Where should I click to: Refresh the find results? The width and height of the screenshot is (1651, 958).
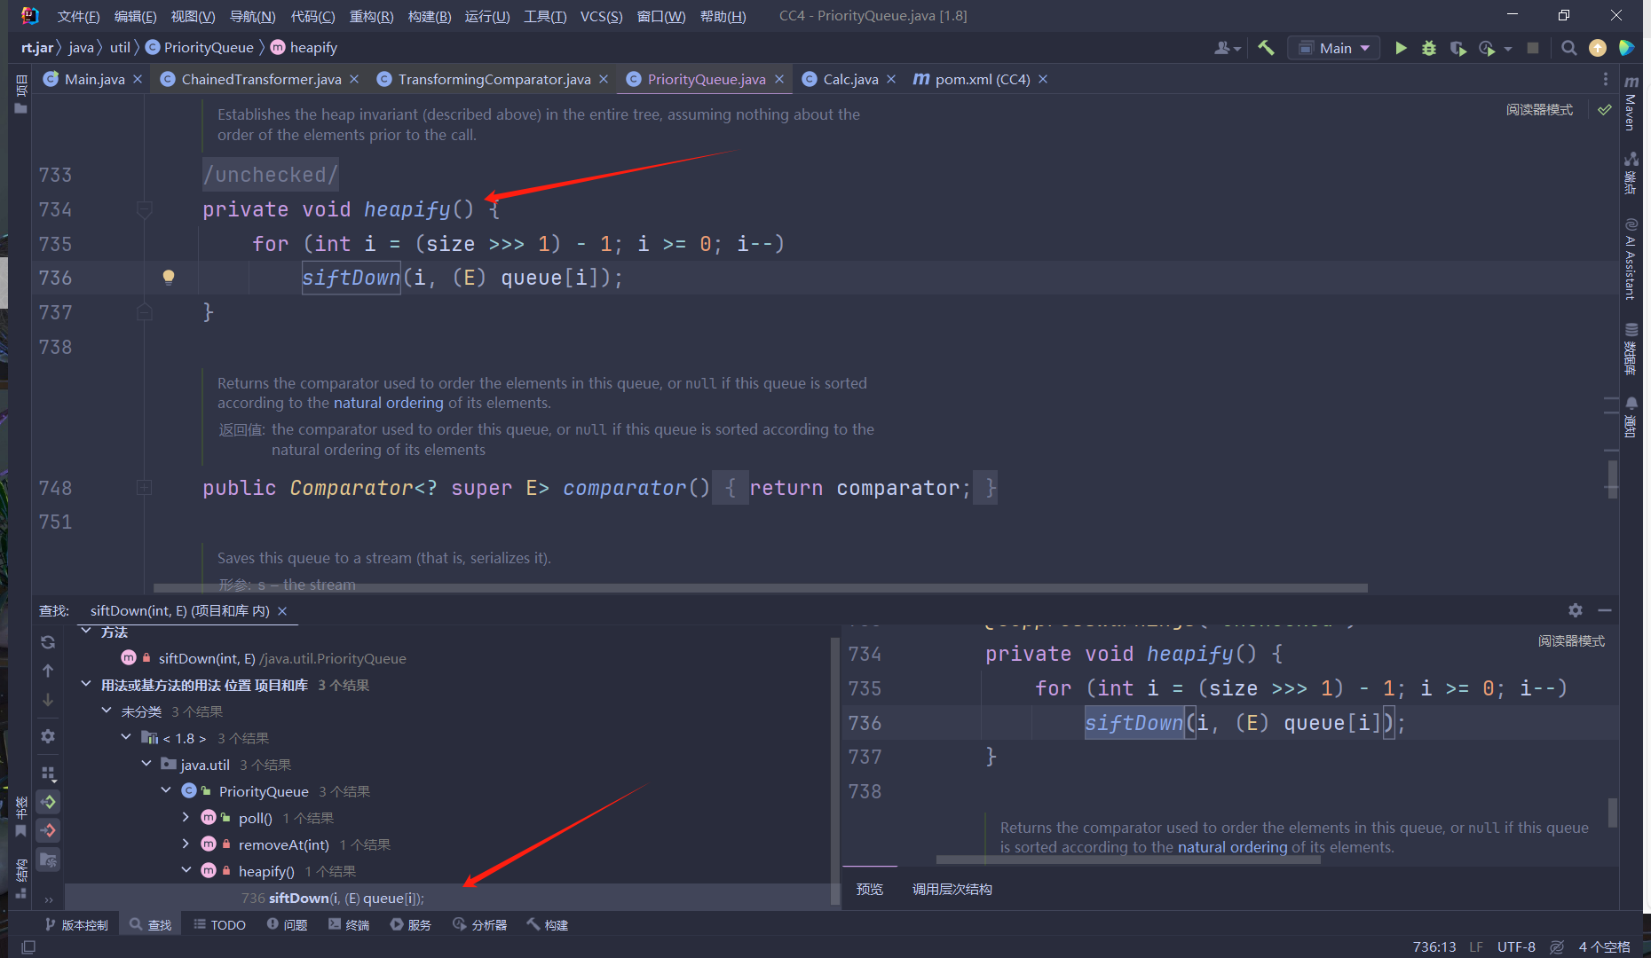click(48, 641)
